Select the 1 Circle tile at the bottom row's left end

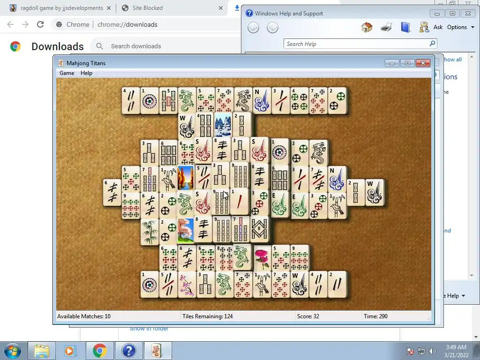[150, 285]
